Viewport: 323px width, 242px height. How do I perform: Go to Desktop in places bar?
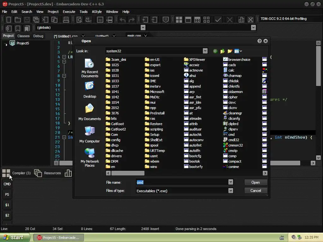pyautogui.click(x=90, y=90)
